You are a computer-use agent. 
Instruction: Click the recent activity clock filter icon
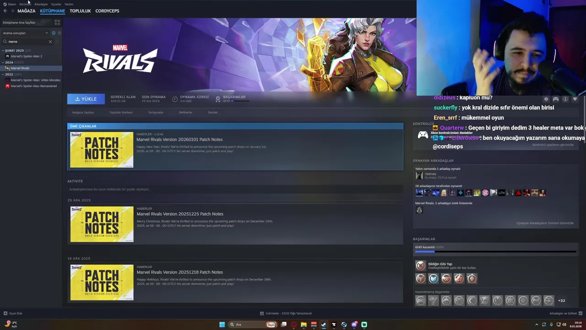54,33
